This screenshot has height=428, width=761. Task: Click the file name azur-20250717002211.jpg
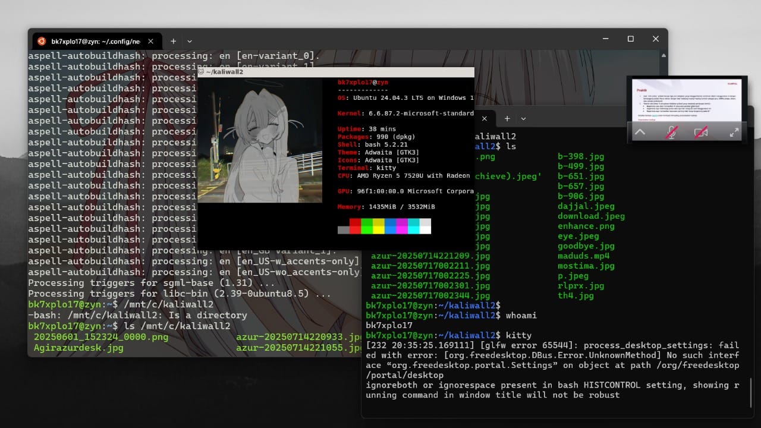(430, 266)
